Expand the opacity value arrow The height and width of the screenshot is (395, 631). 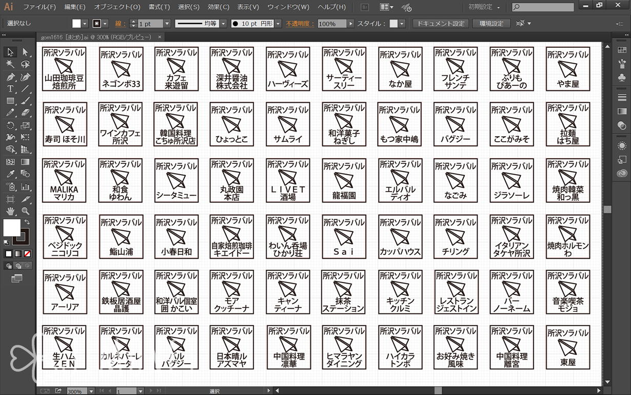pos(351,24)
